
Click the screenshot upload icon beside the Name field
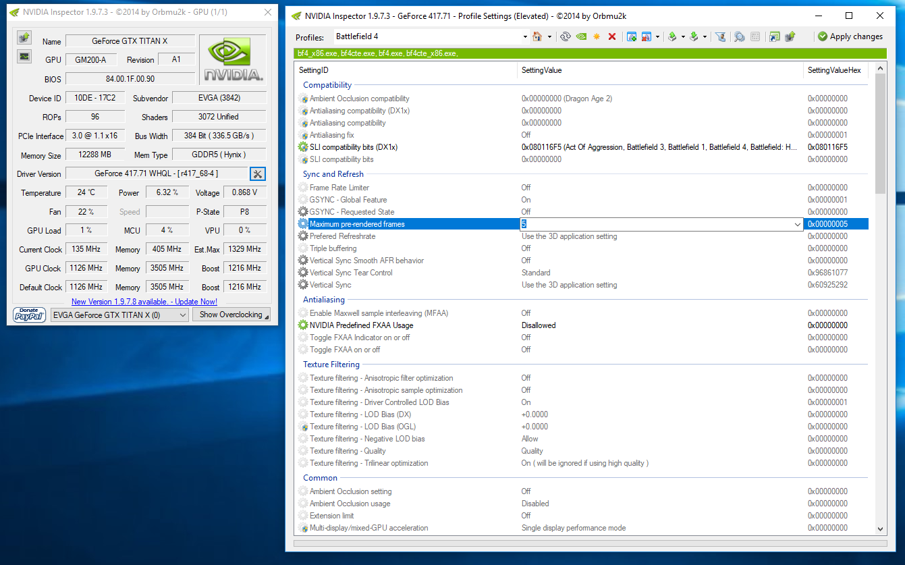(x=24, y=37)
